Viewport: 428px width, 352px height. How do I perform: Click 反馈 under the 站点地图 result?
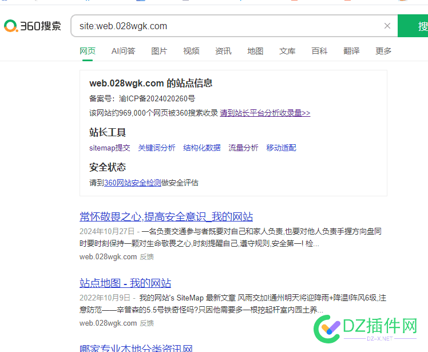[x=147, y=323]
